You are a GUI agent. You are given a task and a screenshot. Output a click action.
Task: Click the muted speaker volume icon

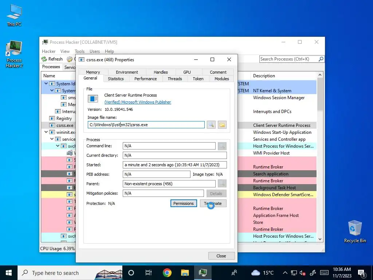pos(303,273)
